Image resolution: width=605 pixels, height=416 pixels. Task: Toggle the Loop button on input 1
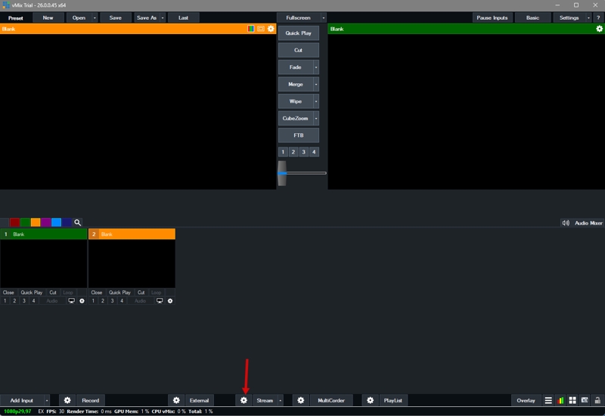[68, 293]
